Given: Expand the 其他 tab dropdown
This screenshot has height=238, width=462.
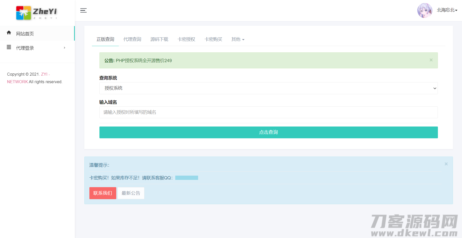Looking at the screenshot, I should [x=238, y=39].
